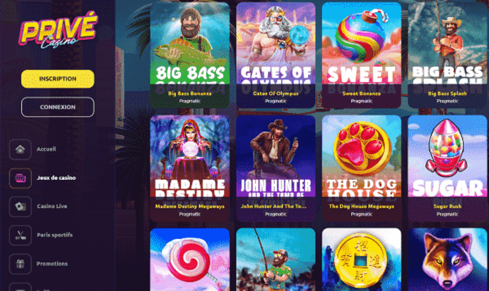The image size is (489, 291).
Task: Open Paris sportifs menu label
Action: coord(54,235)
